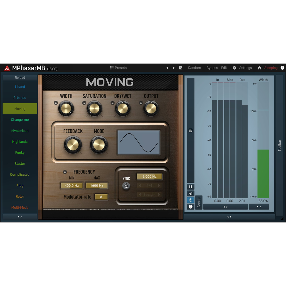Viewport: 286px width, 286px height.
Task: Click right arrow of Straight selector
Action: pyautogui.click(x=159, y=194)
